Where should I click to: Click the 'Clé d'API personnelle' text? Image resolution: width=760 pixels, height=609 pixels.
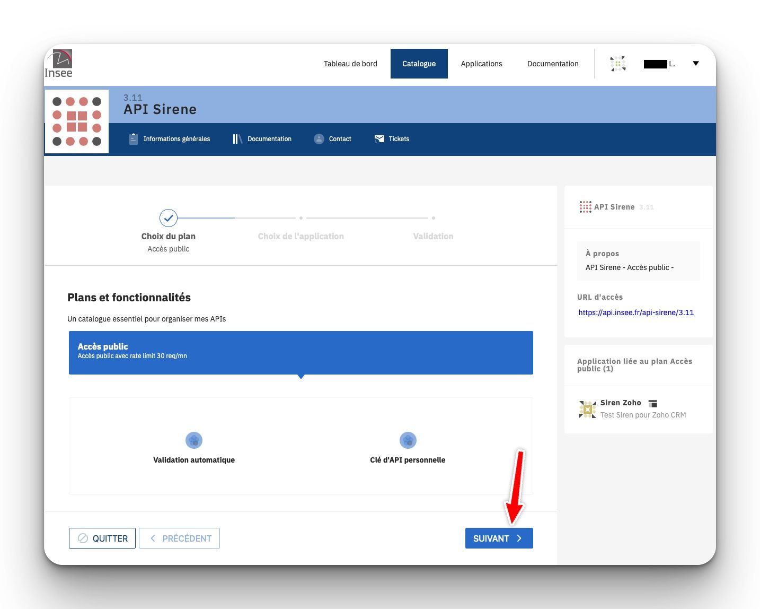(x=408, y=460)
